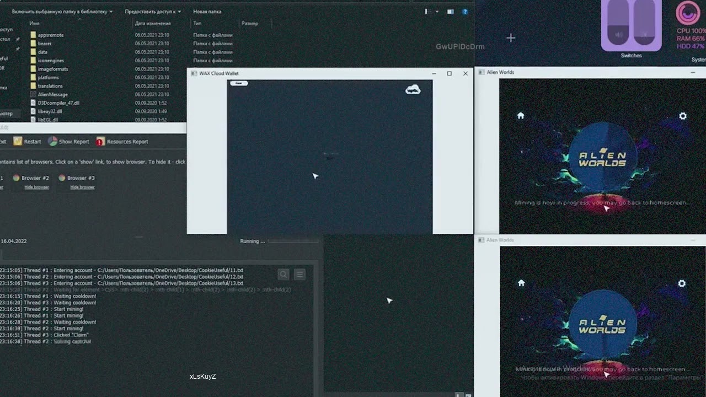Click Browser #3 chrome icon

(x=62, y=178)
